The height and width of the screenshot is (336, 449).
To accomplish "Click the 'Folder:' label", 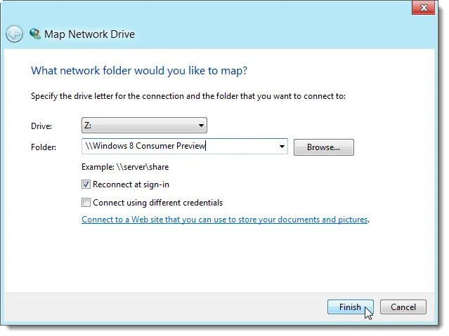I will pyautogui.click(x=44, y=147).
